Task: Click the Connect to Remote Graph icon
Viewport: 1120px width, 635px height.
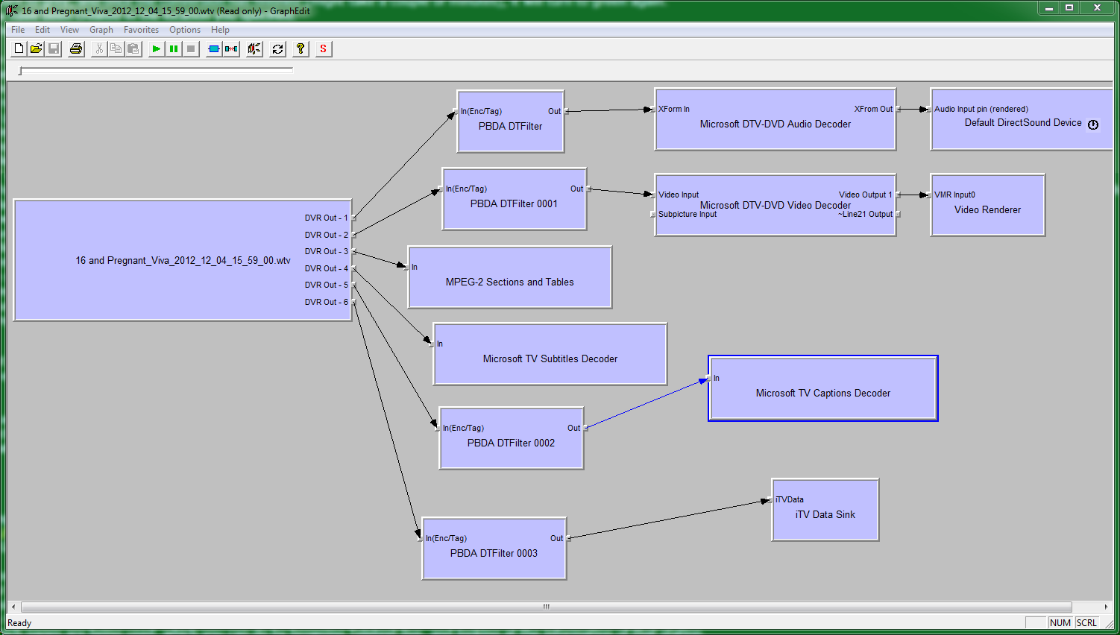Action: [254, 48]
